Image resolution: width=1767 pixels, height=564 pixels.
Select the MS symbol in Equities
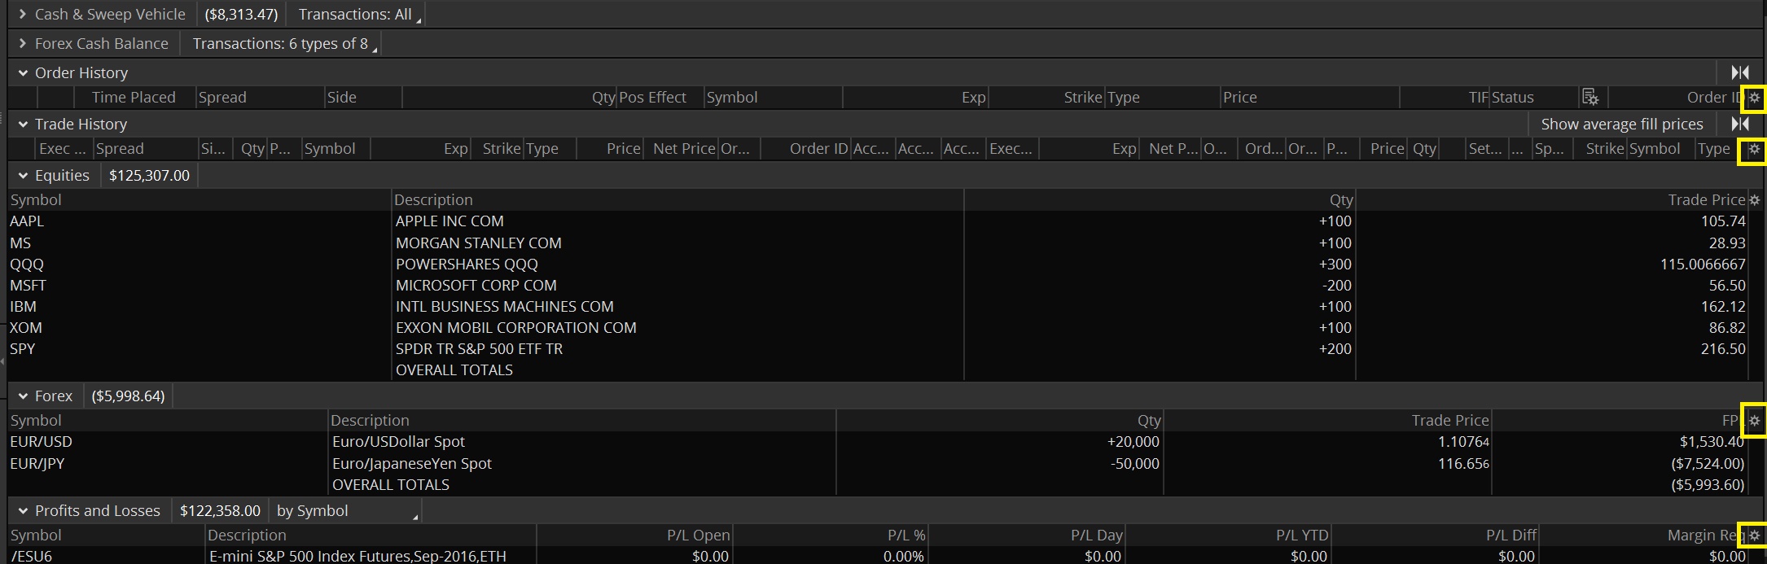point(20,243)
